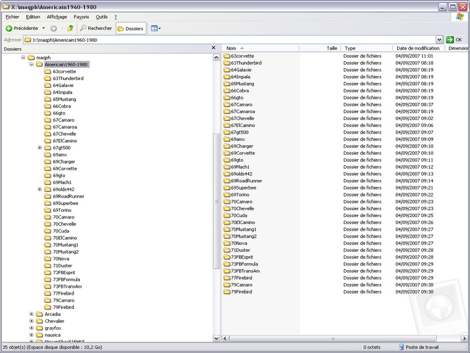This screenshot has width=470, height=353.
Task: Click folder tree scrollbar down arrow
Action: point(216,338)
